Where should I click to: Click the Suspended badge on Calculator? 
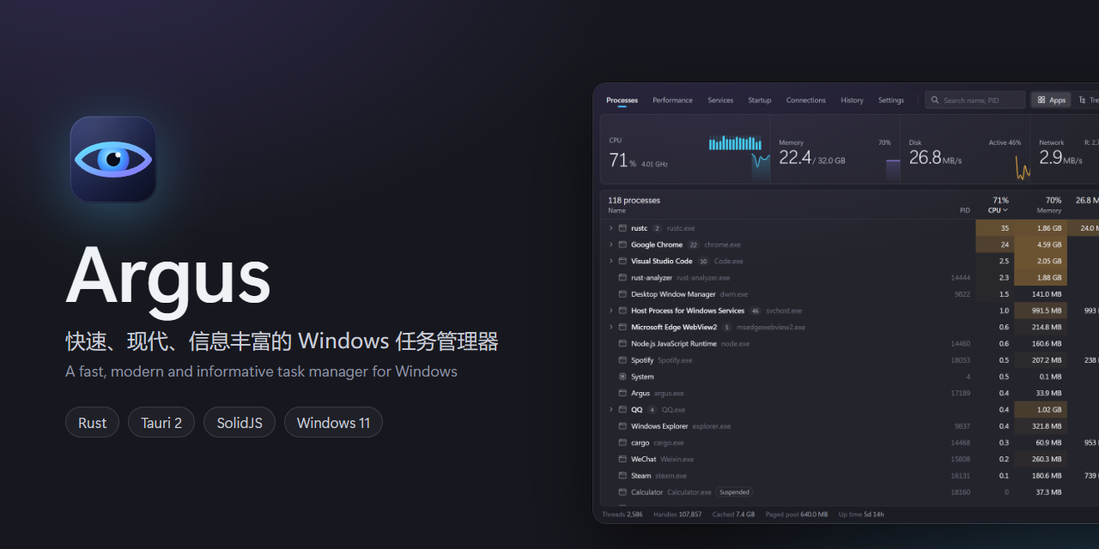point(734,492)
